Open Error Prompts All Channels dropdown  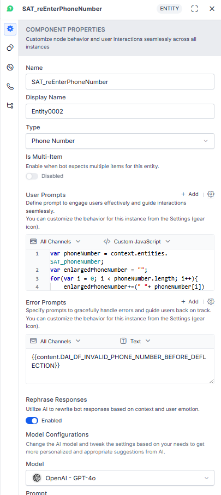tap(55, 341)
